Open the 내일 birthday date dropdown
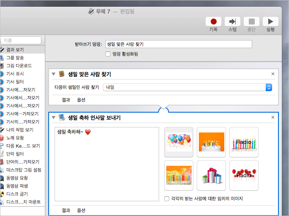The image size is (289, 216). (187, 87)
